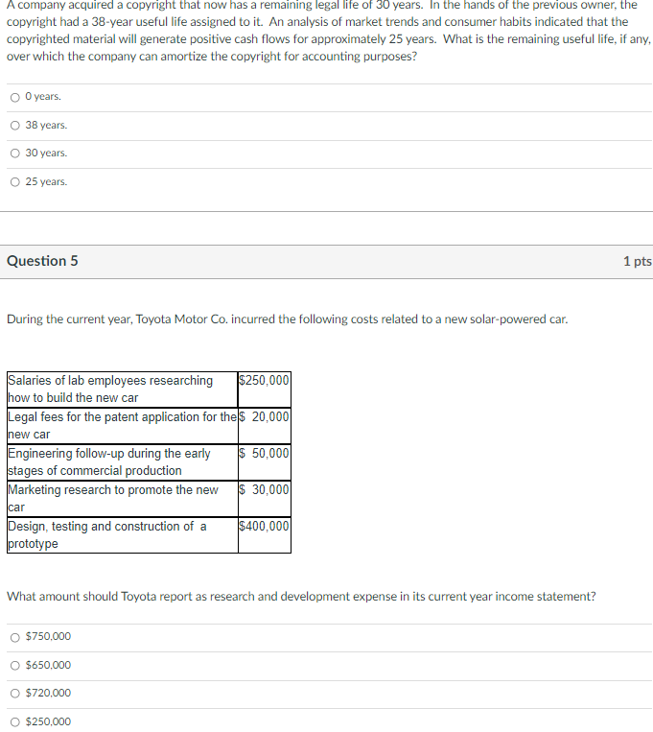Click the 'Legal fees for the patent' cell
The image size is (653, 732).
pos(123,426)
